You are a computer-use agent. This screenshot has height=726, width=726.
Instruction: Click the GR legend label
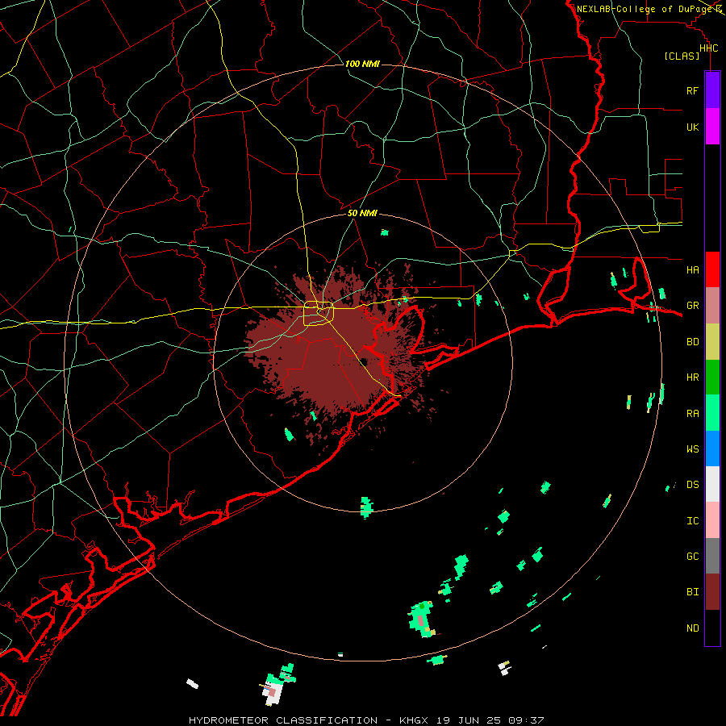point(692,306)
